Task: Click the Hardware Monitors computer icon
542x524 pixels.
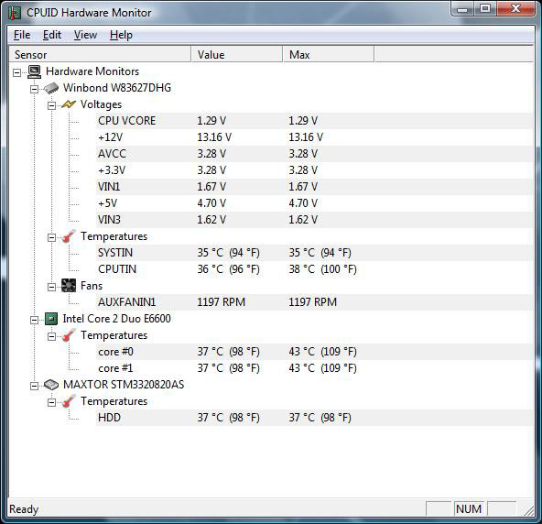Action: click(x=34, y=71)
